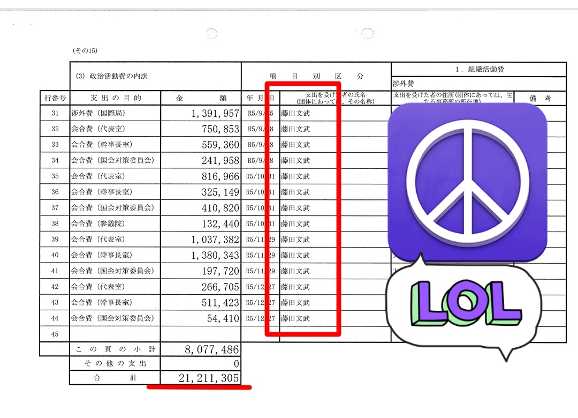The height and width of the screenshot is (418, 578).
Task: Click the (3) 政治活動費の内訳 heading
Action: [111, 76]
